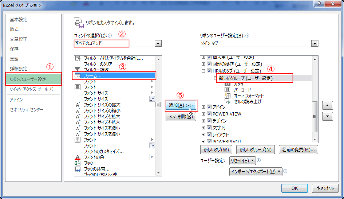Click the フィルターされたアイテムを合計に command icon
The width and height of the screenshot is (344, 199).
[x=78, y=58]
